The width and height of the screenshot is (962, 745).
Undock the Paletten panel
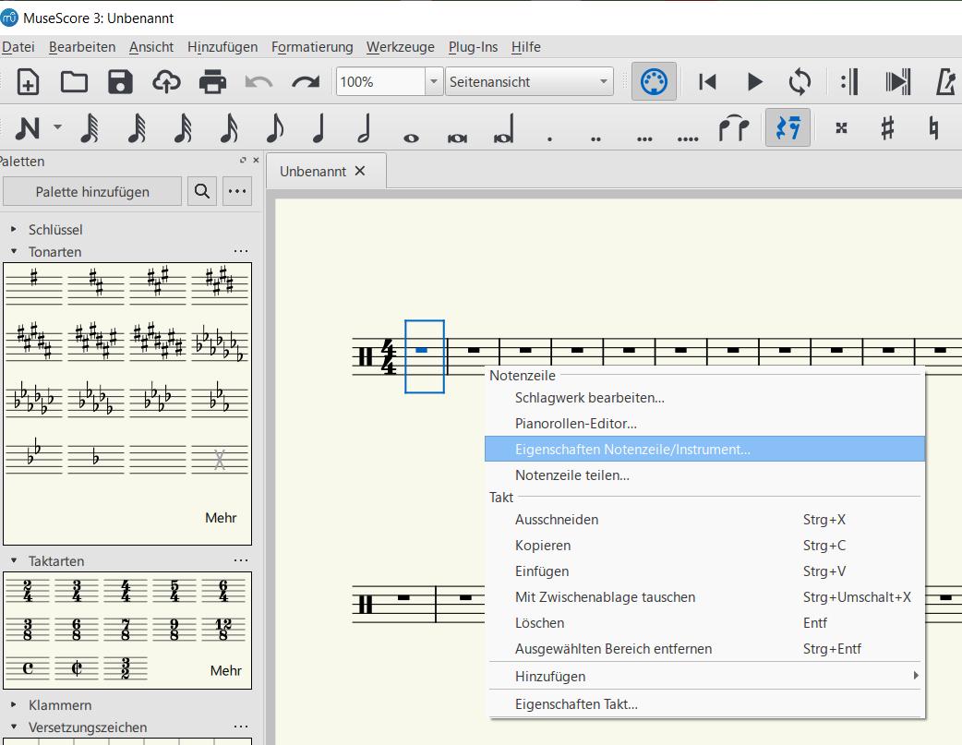coord(243,160)
